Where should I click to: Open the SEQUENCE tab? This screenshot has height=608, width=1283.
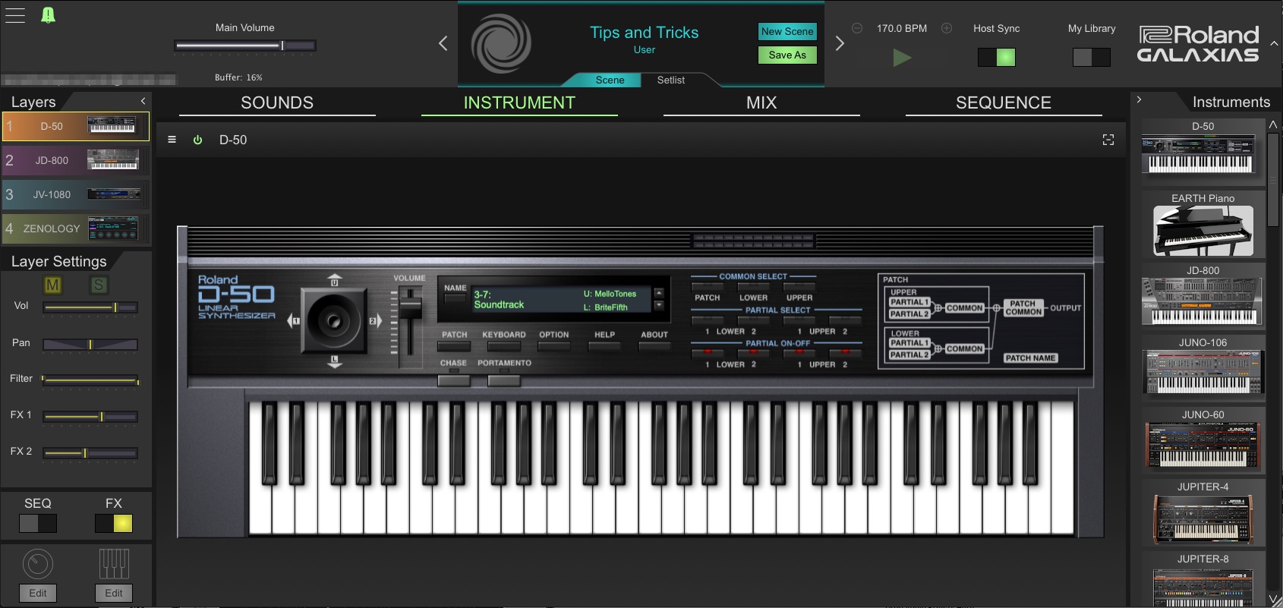pyautogui.click(x=1004, y=103)
